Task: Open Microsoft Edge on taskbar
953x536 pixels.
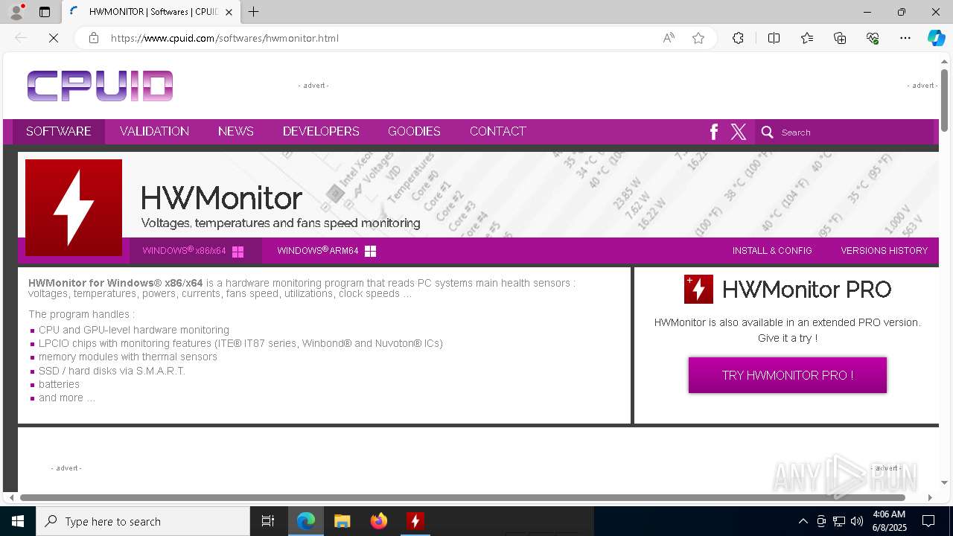Action: [306, 521]
